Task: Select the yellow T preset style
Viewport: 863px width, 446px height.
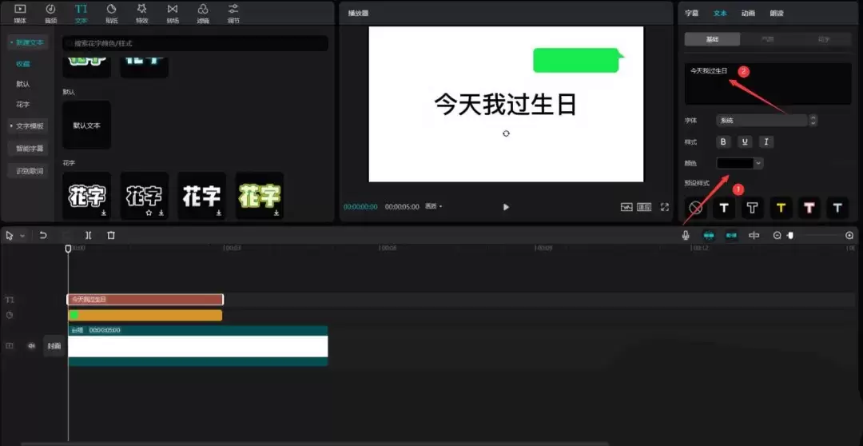Action: [x=781, y=208]
